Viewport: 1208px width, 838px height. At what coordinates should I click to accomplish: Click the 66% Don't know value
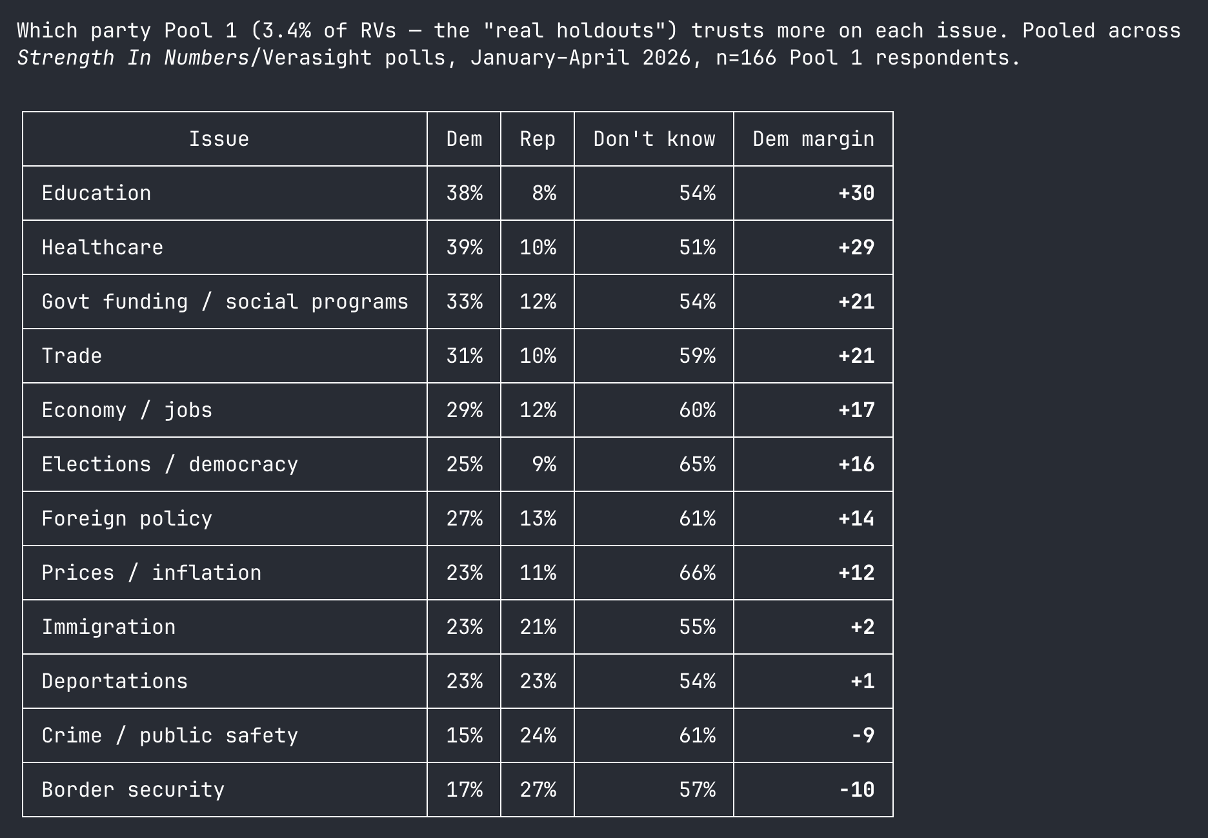[x=697, y=573]
